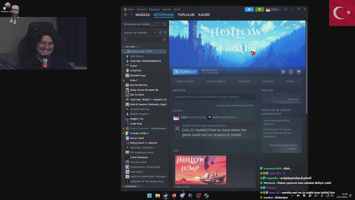Collapse the EN SON section
Image resolution: width=355 pixels, height=200 pixels.
pyautogui.click(x=131, y=47)
